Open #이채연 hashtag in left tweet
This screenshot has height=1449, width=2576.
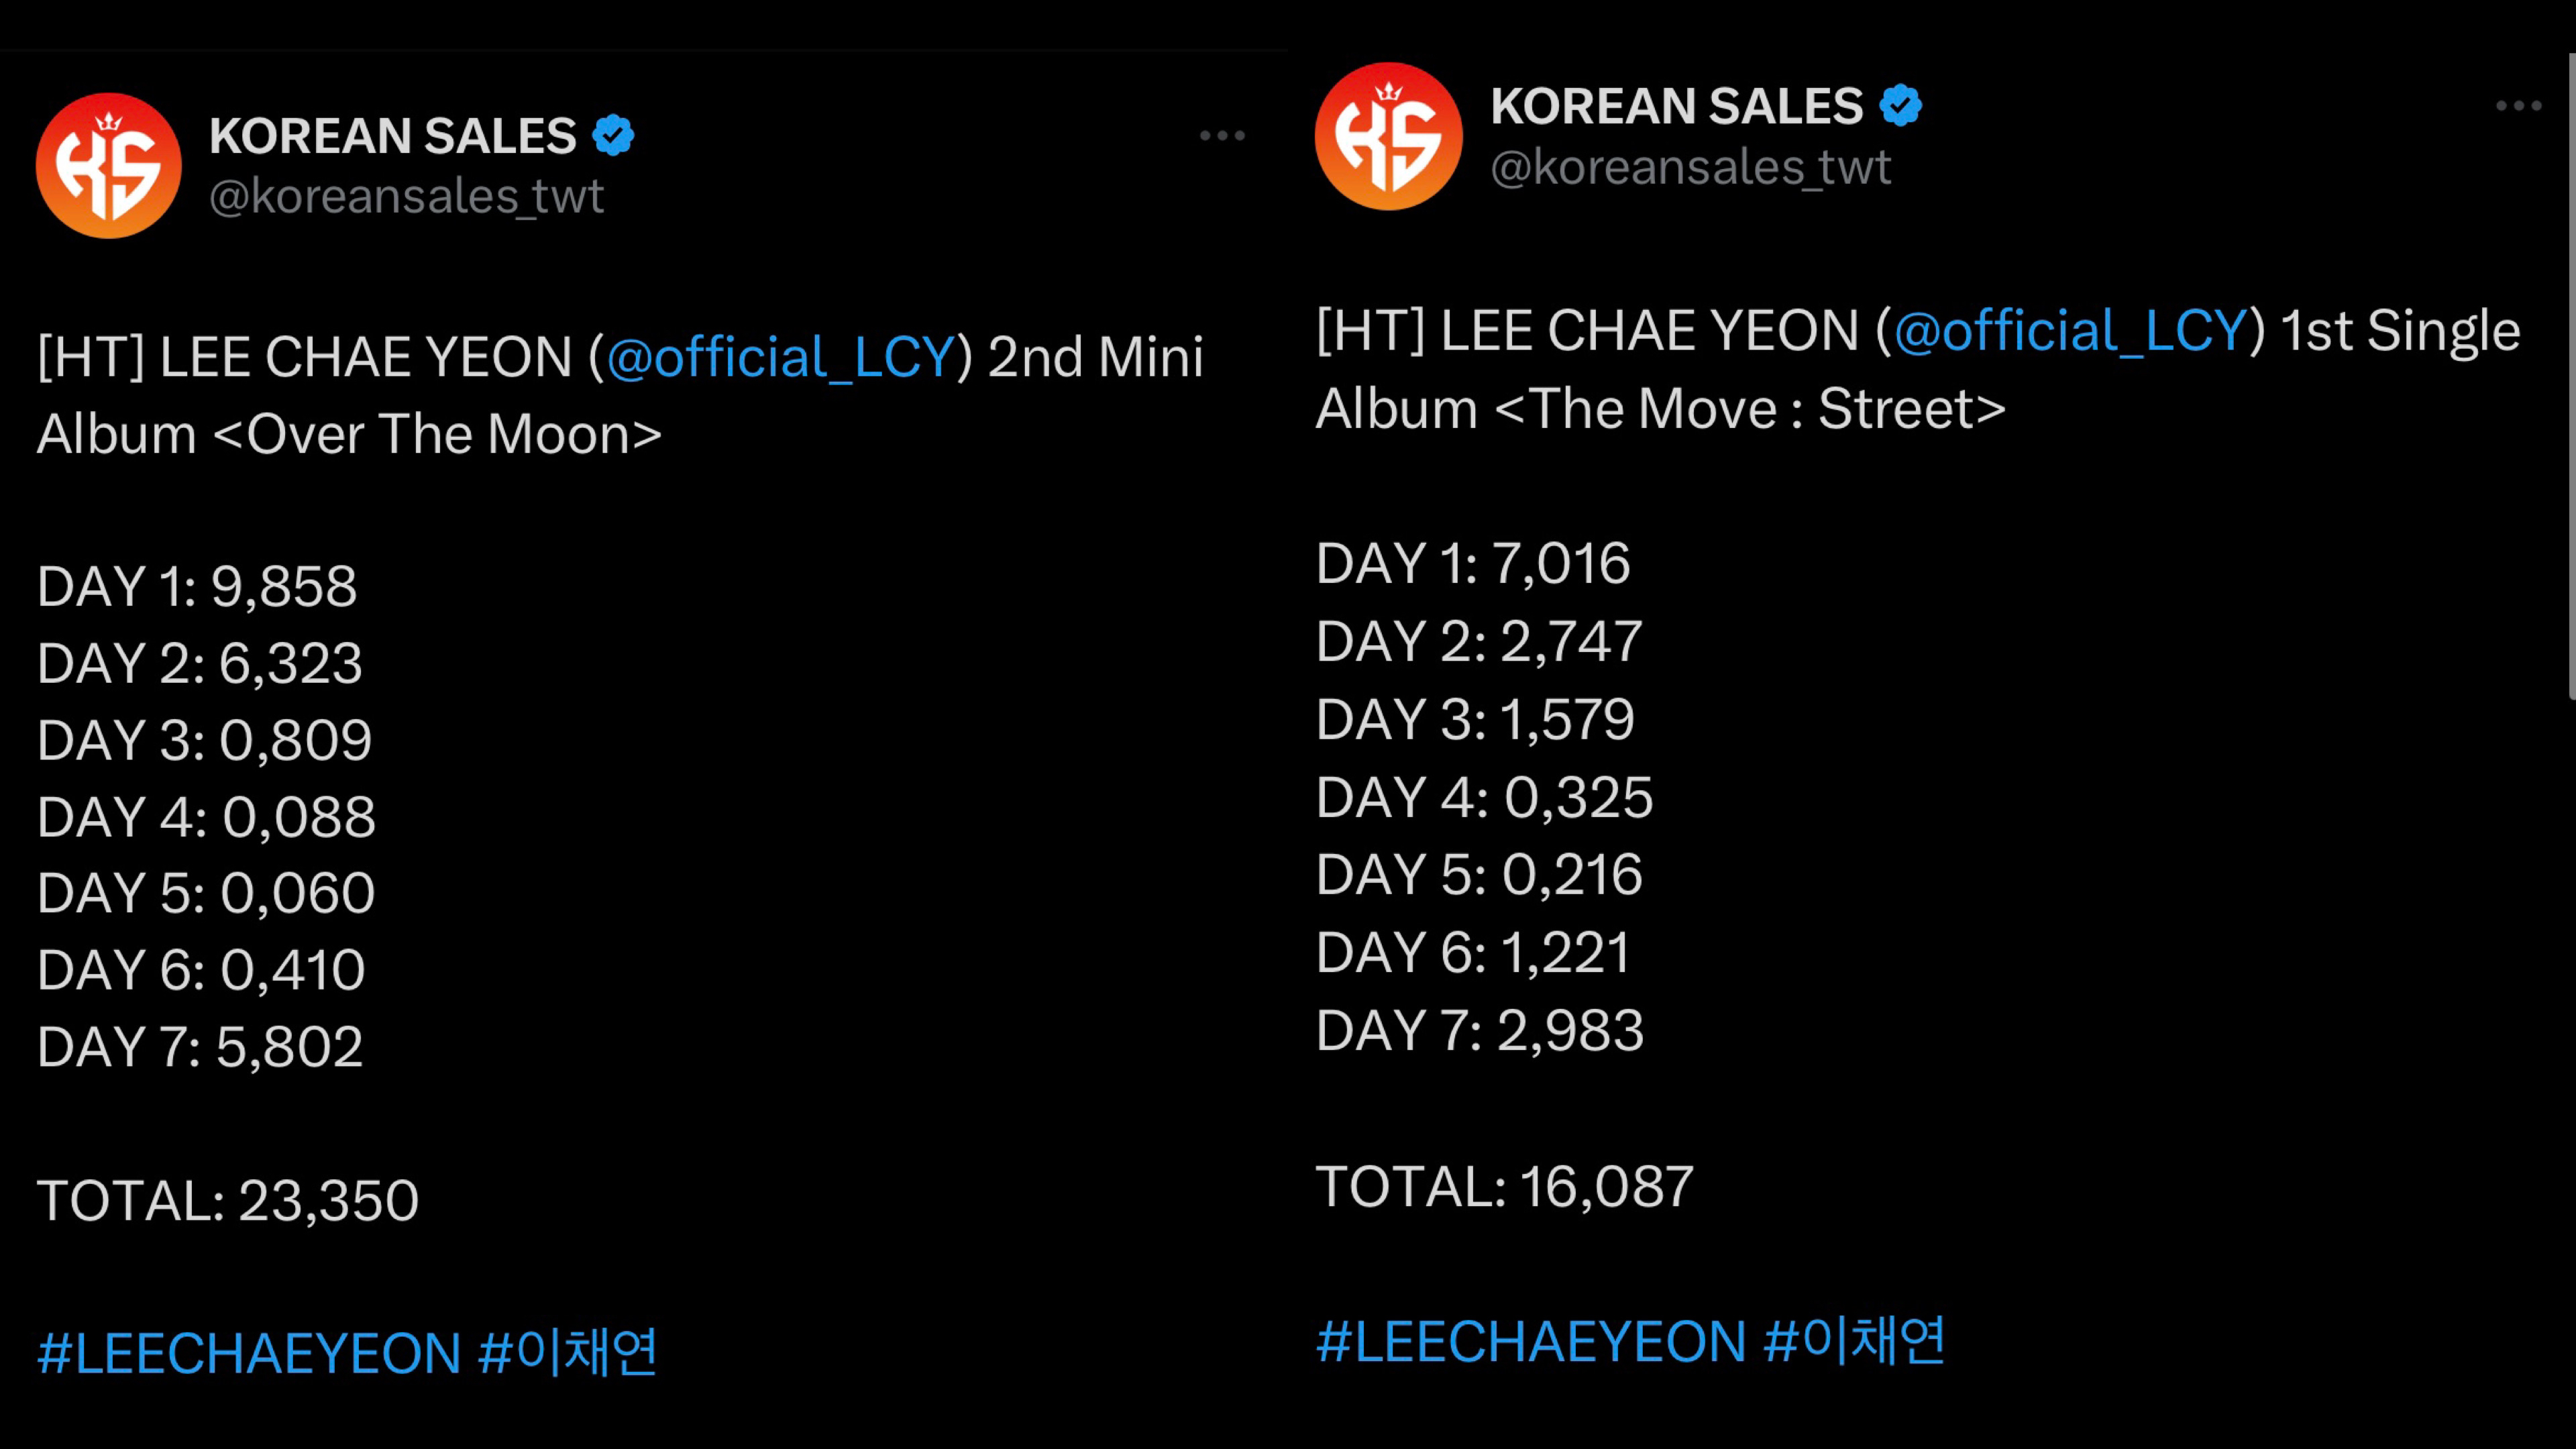point(568,1352)
